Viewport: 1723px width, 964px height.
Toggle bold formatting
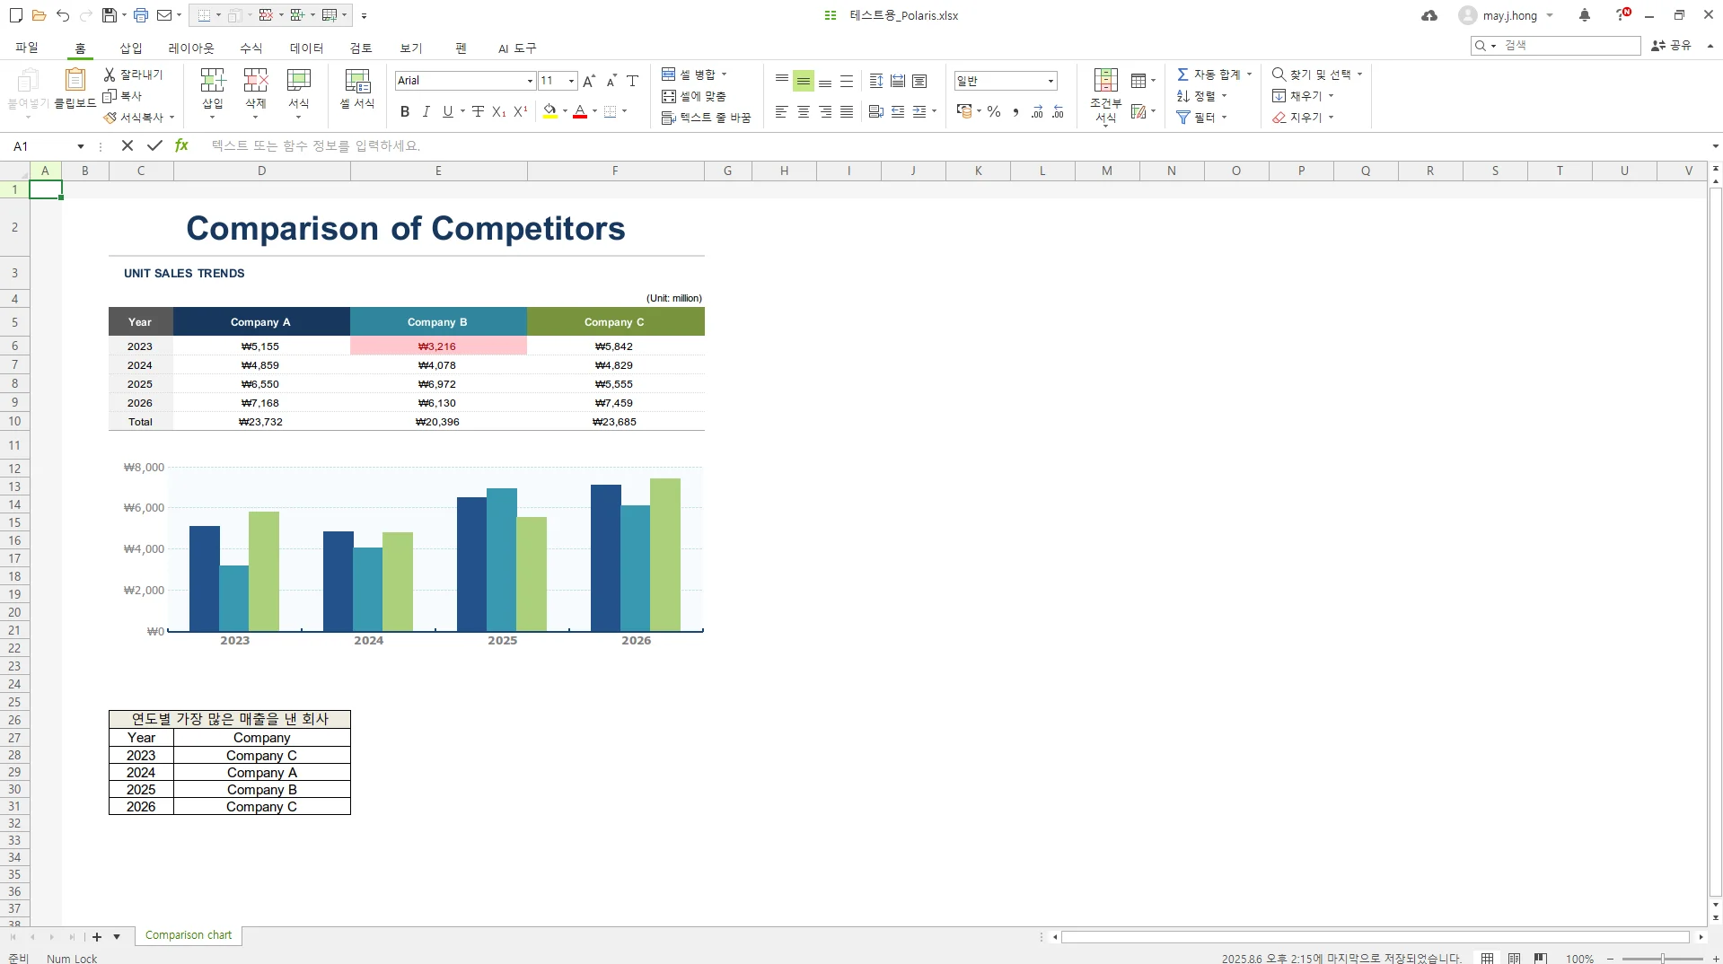pyautogui.click(x=405, y=112)
